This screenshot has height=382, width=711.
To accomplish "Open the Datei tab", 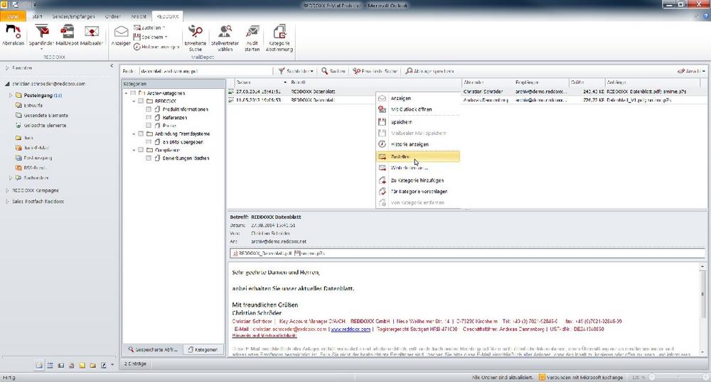I will (x=13, y=16).
